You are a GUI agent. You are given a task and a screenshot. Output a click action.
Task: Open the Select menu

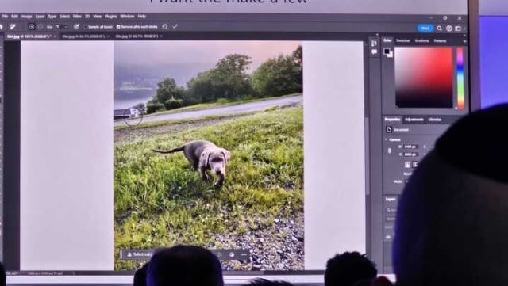[64, 16]
